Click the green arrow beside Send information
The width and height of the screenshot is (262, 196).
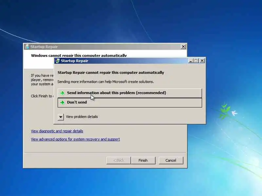coord(62,93)
